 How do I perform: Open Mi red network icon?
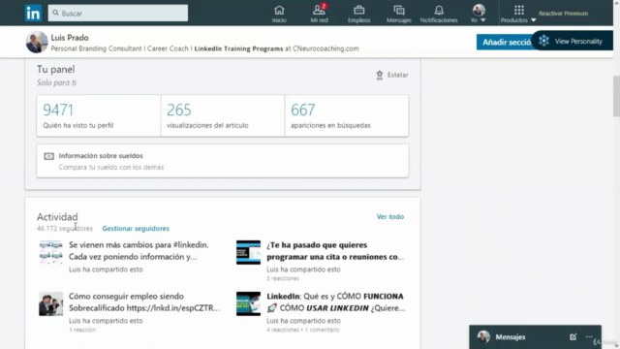(x=319, y=10)
